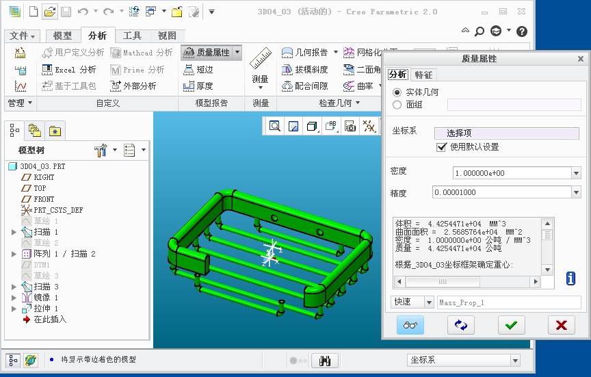Open the 测量 measure tool
The image size is (591, 377).
tap(260, 67)
